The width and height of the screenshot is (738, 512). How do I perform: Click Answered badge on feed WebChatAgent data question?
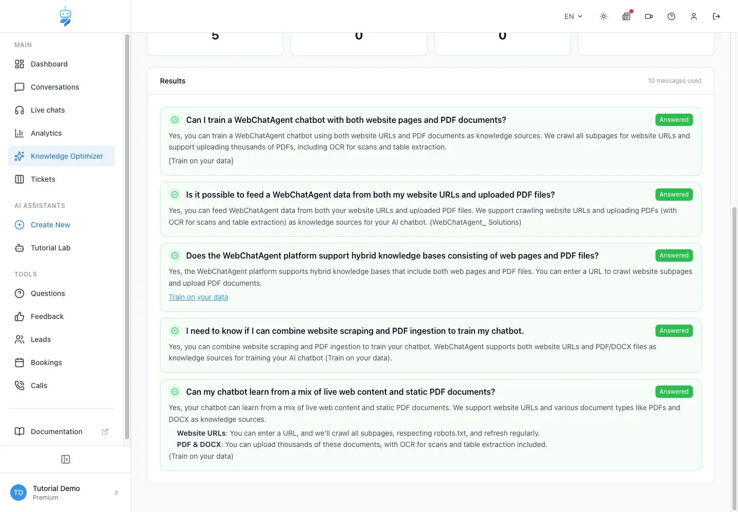[x=674, y=195]
